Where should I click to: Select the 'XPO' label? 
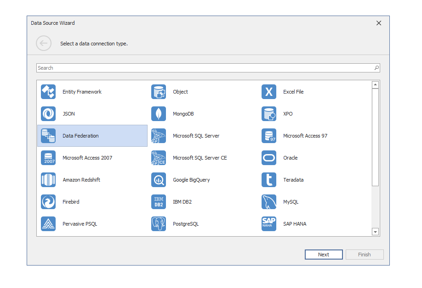click(288, 114)
